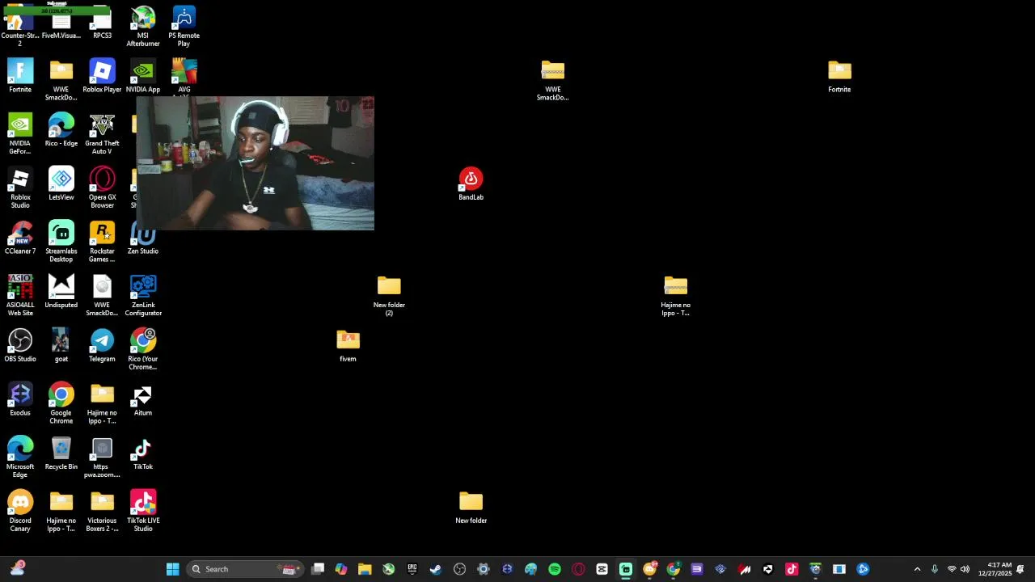1035x582 pixels.
Task: Switch to Streamlabs in the taskbar
Action: click(626, 569)
